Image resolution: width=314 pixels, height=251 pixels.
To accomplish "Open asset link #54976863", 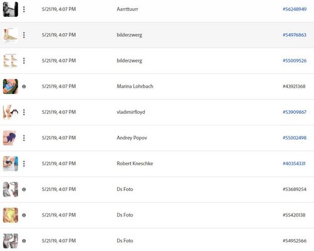I will pyautogui.click(x=295, y=35).
